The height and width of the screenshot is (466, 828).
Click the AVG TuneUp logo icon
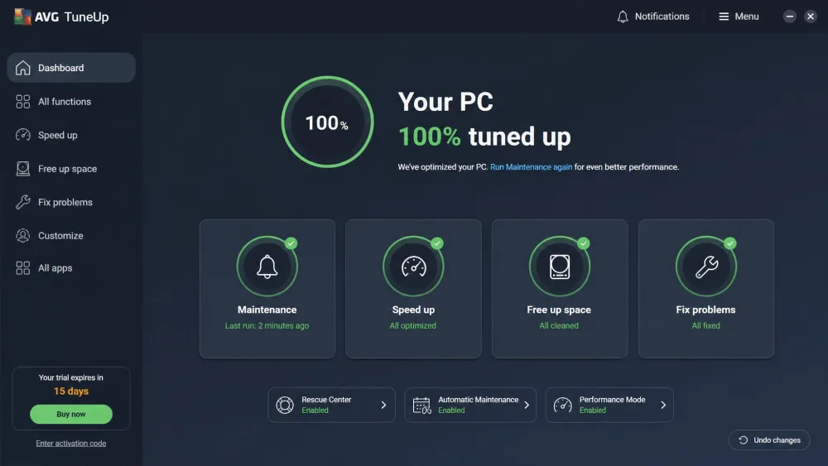22,17
